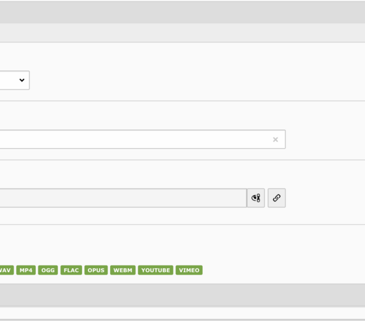The height and width of the screenshot is (321, 365).
Task: Choose the OPUS format label
Action: (96, 270)
